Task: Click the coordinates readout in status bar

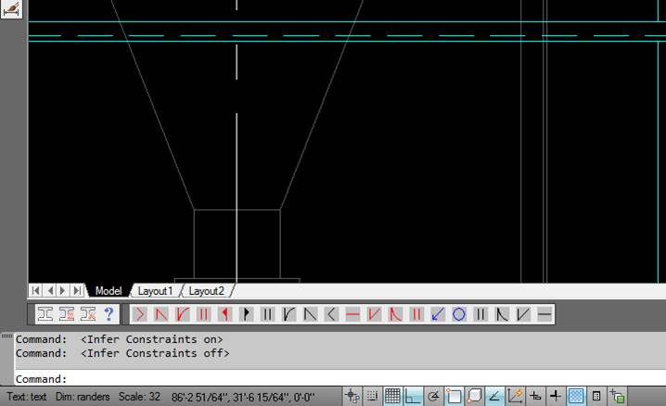Action: (243, 397)
